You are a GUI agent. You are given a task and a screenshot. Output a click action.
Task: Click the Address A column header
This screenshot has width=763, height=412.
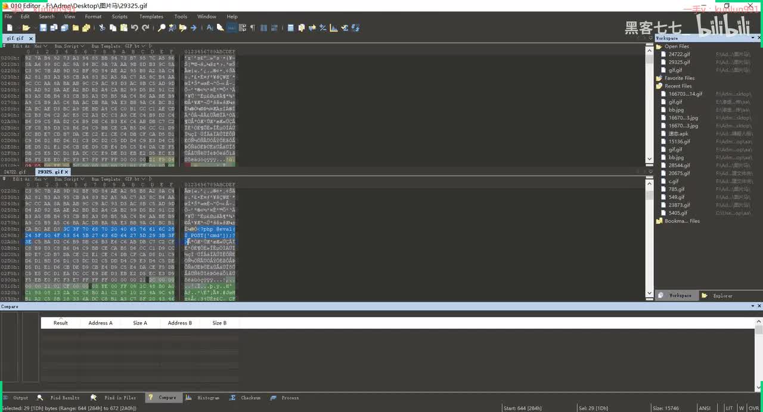click(x=100, y=323)
